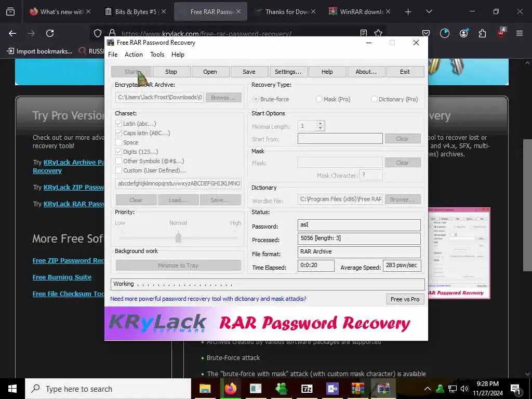Viewport: 532px width, 399px height.
Task: Switch to the What's new tab
Action: click(60, 12)
